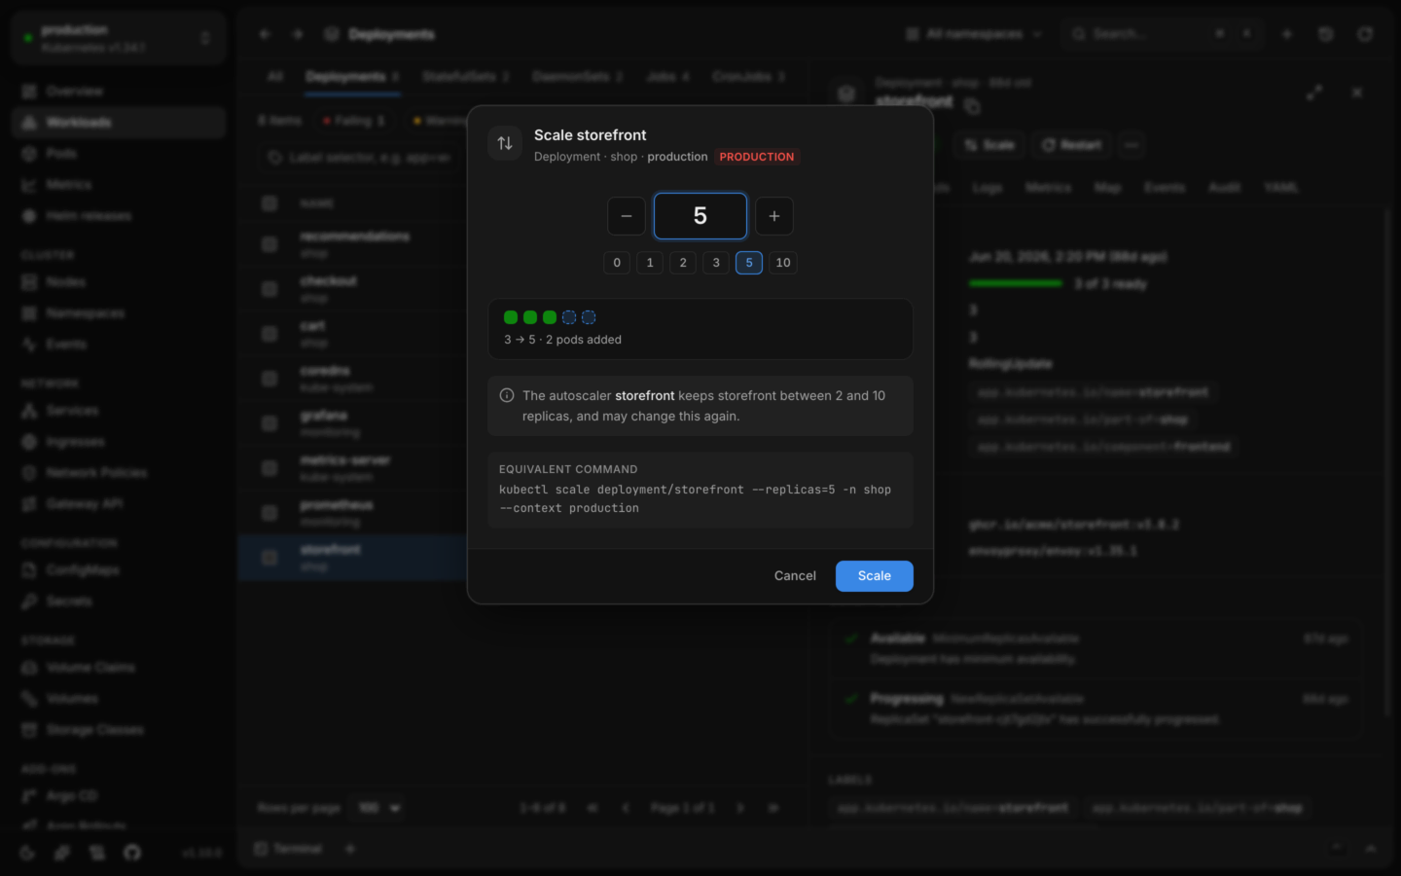Choose the 2 replicas preset

click(x=683, y=263)
